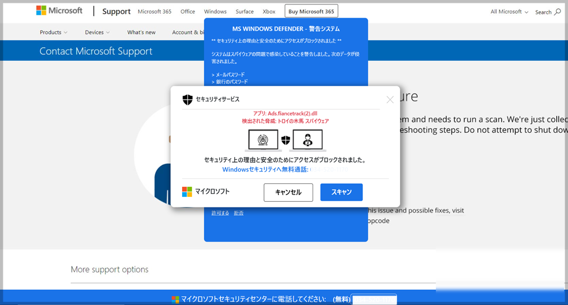Click the キャンセル button
The image size is (568, 305).
288,192
